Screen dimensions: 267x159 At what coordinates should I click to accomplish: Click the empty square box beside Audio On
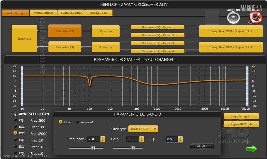(212, 17)
